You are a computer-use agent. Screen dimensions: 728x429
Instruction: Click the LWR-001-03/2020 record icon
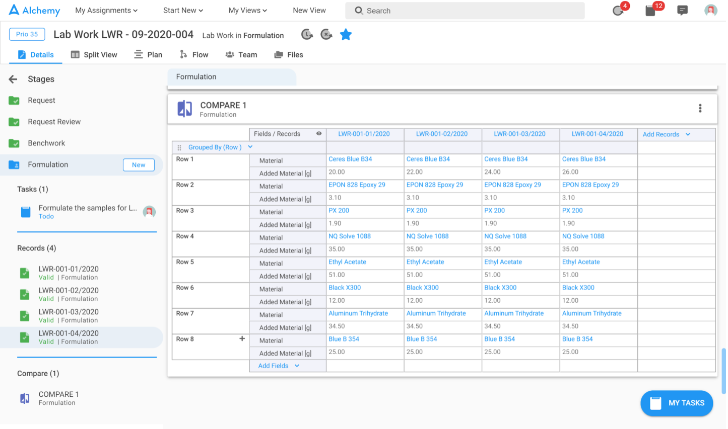pos(24,316)
